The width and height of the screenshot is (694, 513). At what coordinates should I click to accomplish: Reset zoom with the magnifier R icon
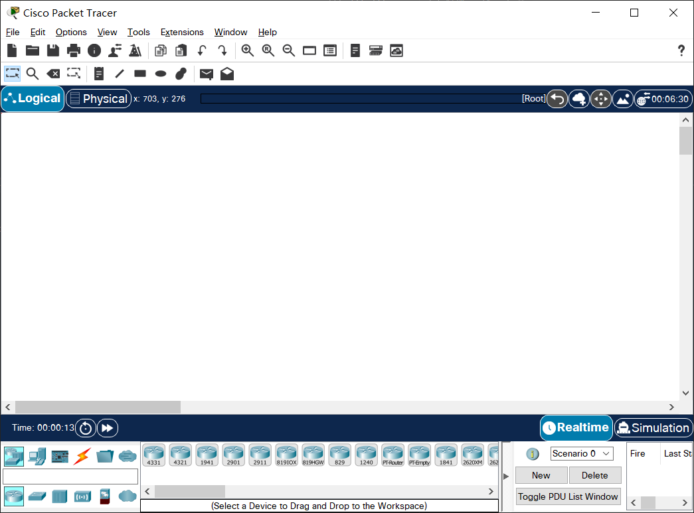[x=268, y=50]
